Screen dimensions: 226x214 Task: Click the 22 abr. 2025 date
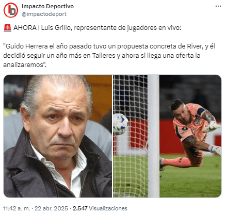(x=51, y=208)
